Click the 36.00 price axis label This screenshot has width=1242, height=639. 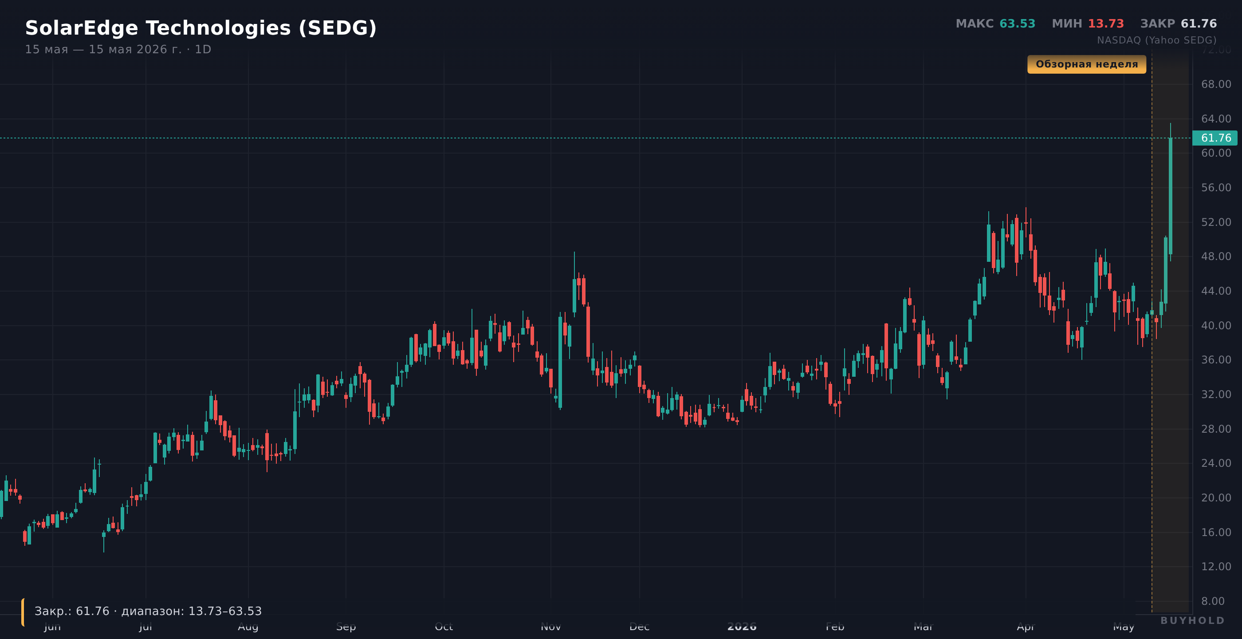point(1216,360)
